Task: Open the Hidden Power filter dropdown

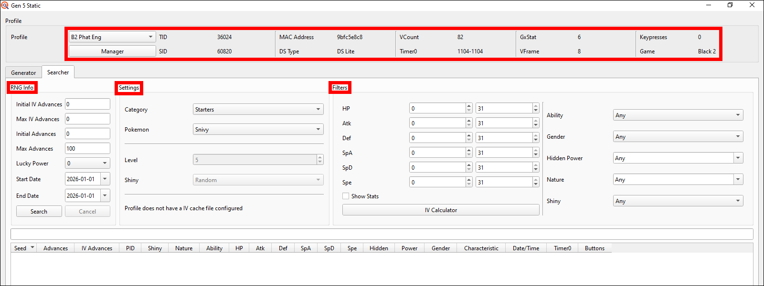Action: tap(738, 158)
